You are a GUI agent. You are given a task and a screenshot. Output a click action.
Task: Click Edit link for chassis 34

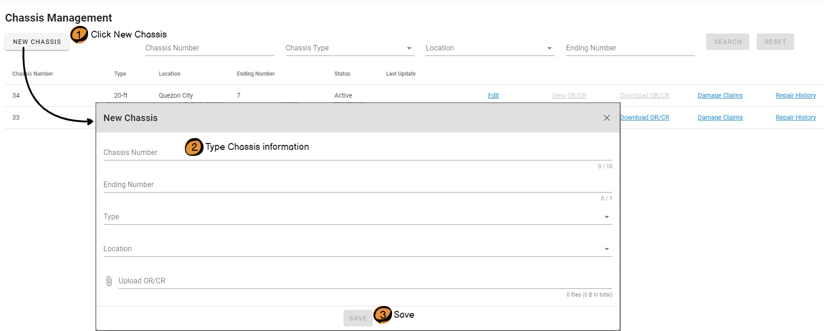tap(493, 95)
